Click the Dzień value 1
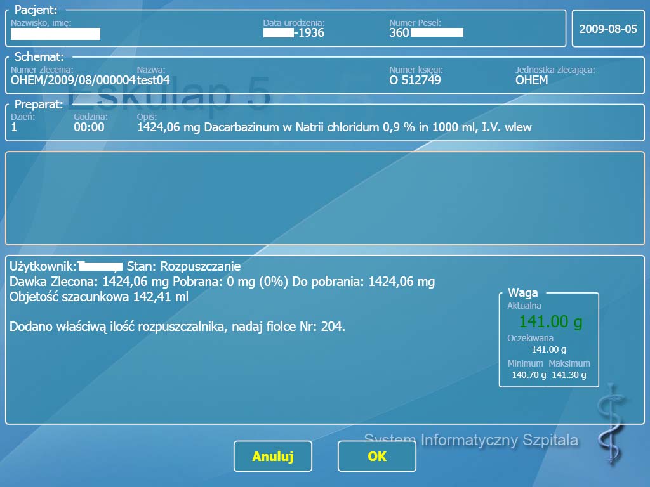The height and width of the screenshot is (487, 650). coord(14,127)
